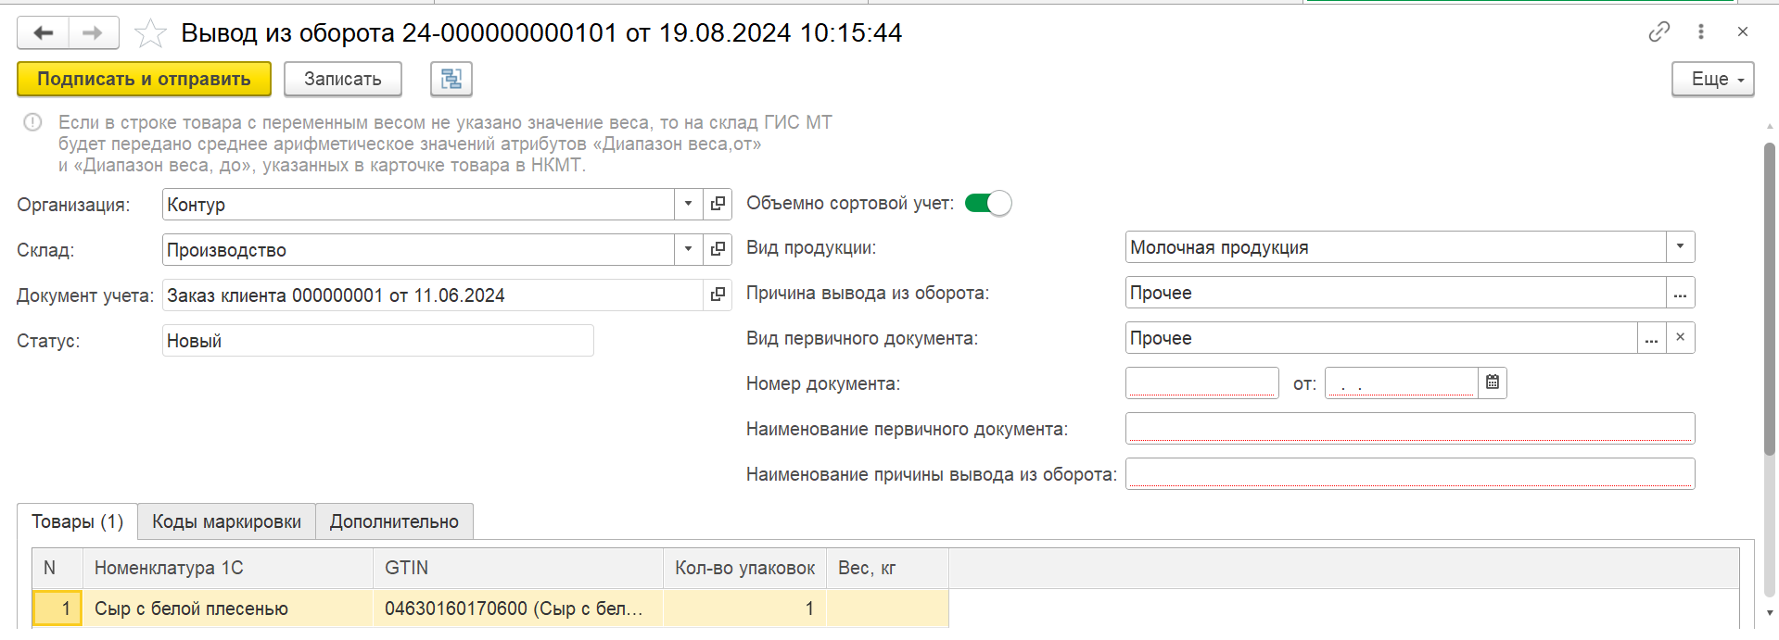Click the document structure icon in the toolbar
Viewport: 1779px width, 640px height.
[451, 79]
